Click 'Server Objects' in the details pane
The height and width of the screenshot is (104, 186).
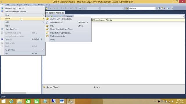tap(53, 87)
